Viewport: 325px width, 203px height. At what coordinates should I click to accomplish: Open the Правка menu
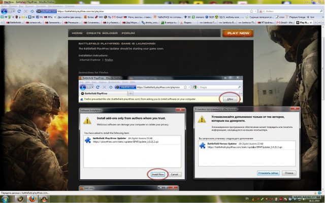12,7
